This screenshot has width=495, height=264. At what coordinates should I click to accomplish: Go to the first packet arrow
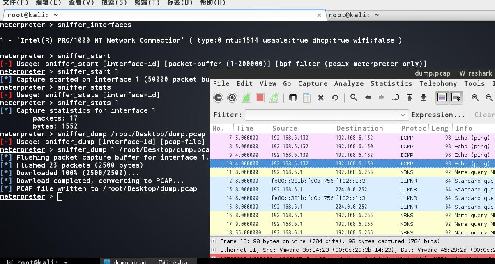(410, 98)
